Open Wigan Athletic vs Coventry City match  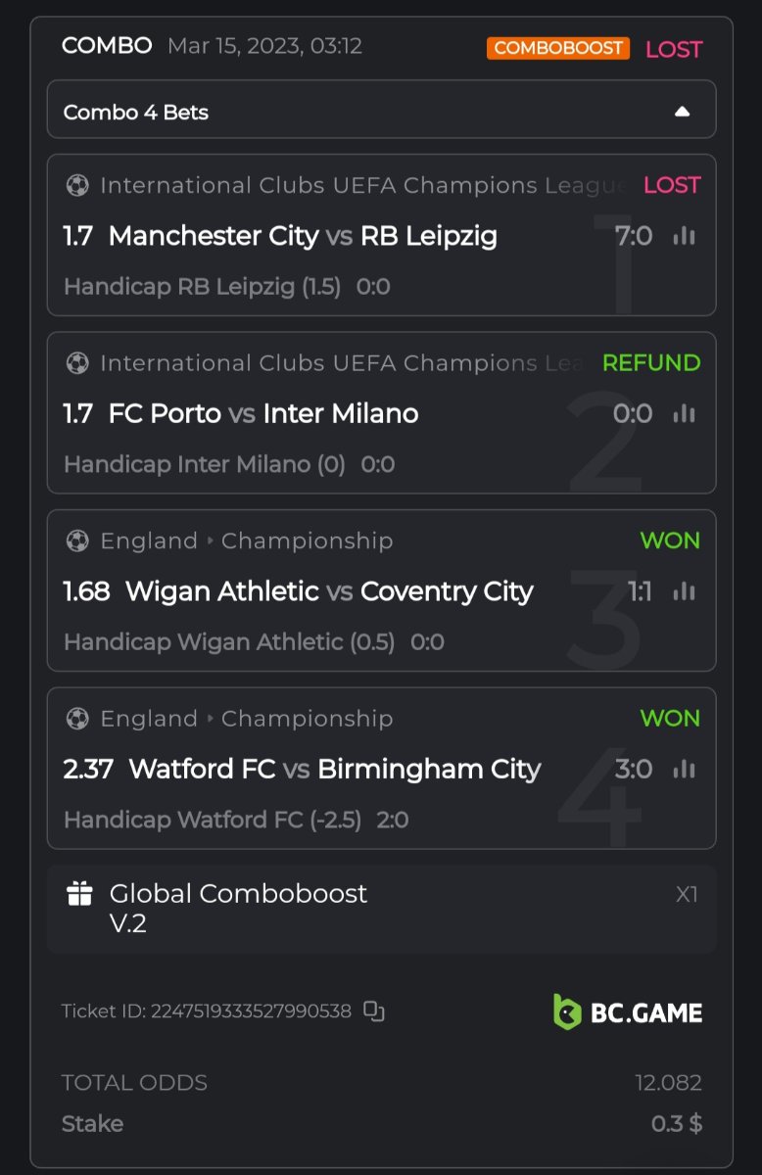pos(329,591)
